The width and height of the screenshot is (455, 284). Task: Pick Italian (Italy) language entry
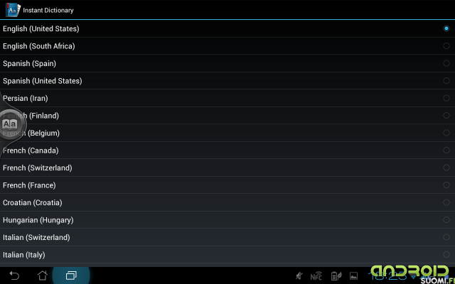tap(227, 255)
